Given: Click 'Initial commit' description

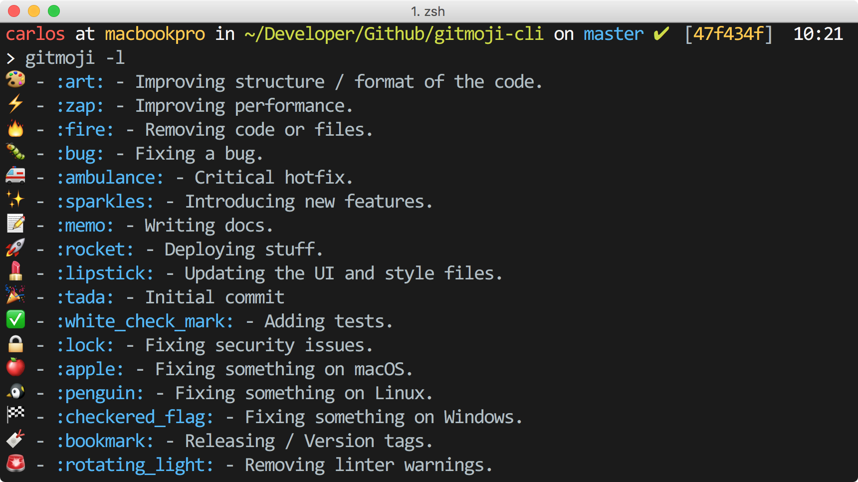Looking at the screenshot, I should [x=215, y=297].
